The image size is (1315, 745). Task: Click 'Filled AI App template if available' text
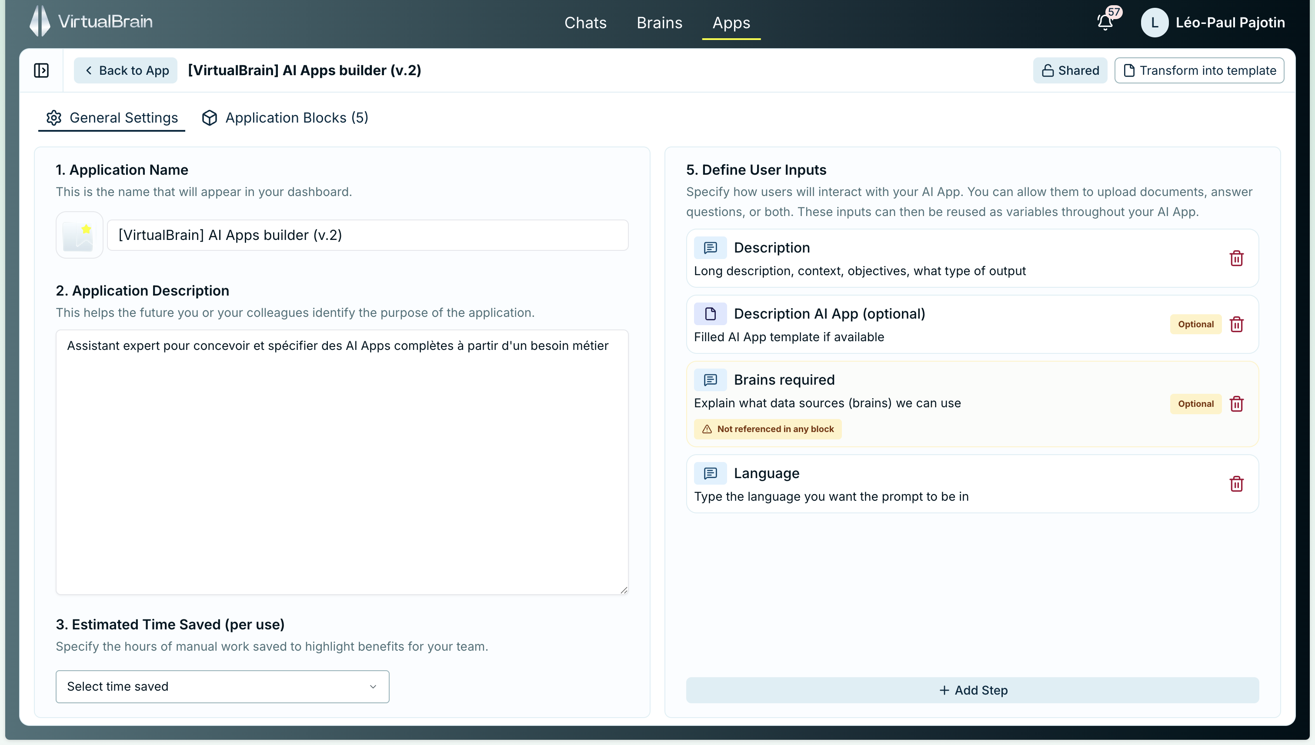click(x=789, y=337)
